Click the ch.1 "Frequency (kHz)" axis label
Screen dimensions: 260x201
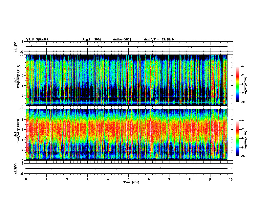18,76
